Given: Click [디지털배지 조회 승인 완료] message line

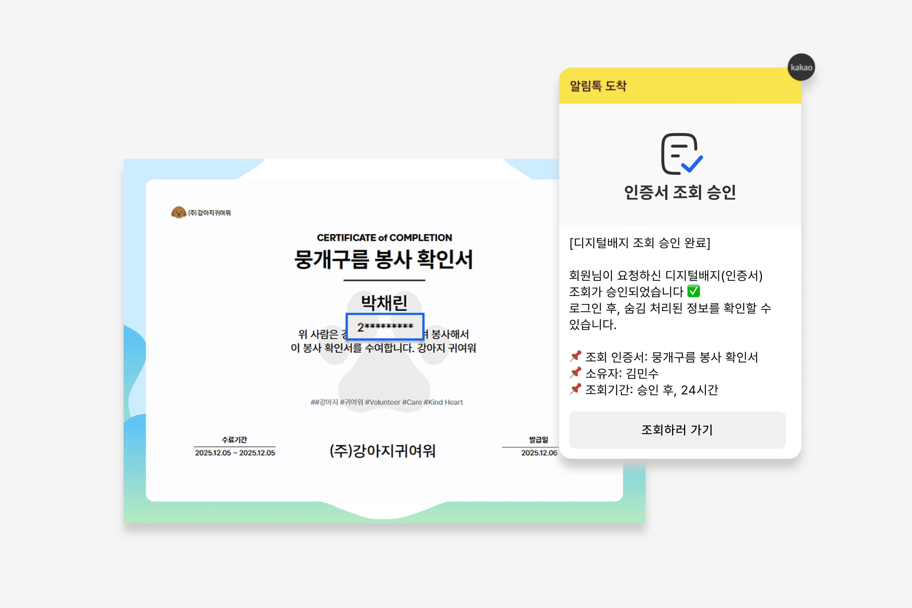Looking at the screenshot, I should 639,243.
